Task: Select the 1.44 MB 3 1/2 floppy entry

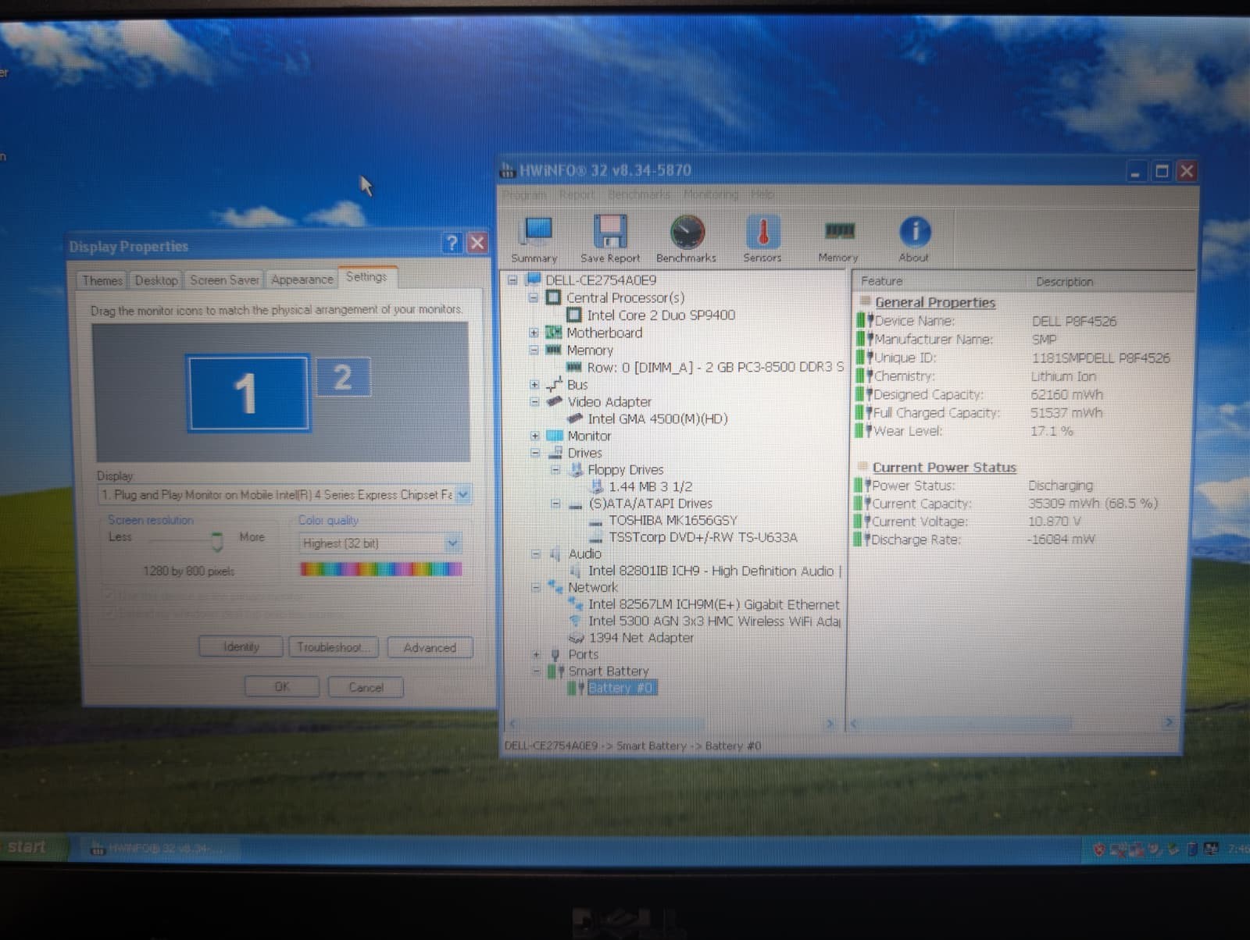Action: pos(650,486)
